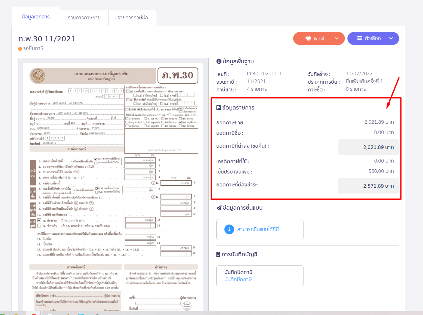Tick the '12. ชำระเกิน' checkbox on the form
Image resolution: width=423 pixels, height=315 pixels.
(x=39, y=226)
